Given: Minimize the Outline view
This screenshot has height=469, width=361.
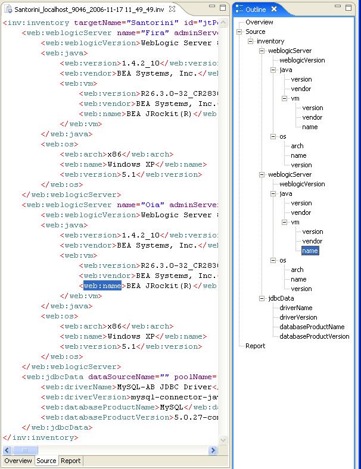Looking at the screenshot, I should (x=338, y=6).
